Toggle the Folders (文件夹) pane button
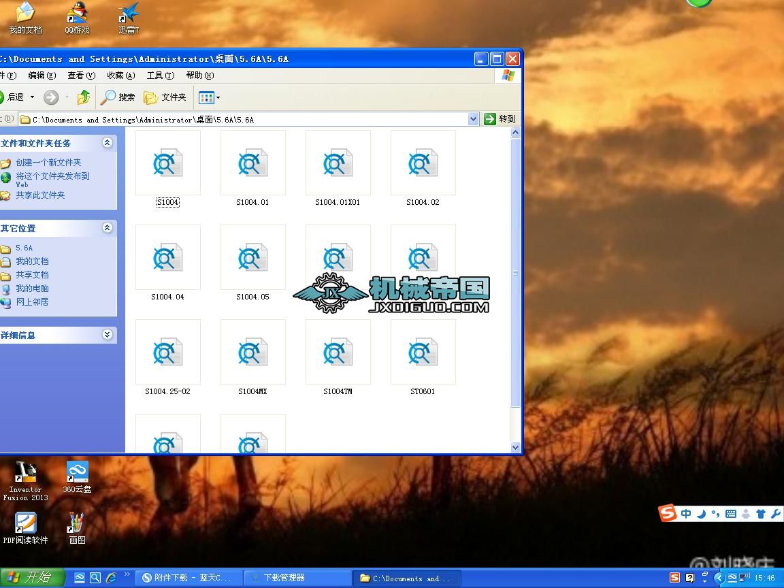 tap(165, 97)
